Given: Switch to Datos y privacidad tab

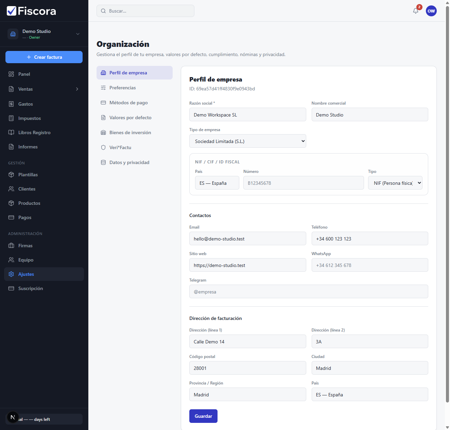Looking at the screenshot, I should (135, 162).
